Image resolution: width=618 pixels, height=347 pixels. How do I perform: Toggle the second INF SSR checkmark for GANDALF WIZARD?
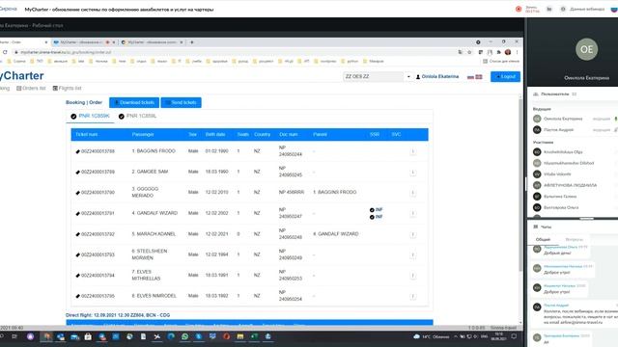click(x=372, y=217)
